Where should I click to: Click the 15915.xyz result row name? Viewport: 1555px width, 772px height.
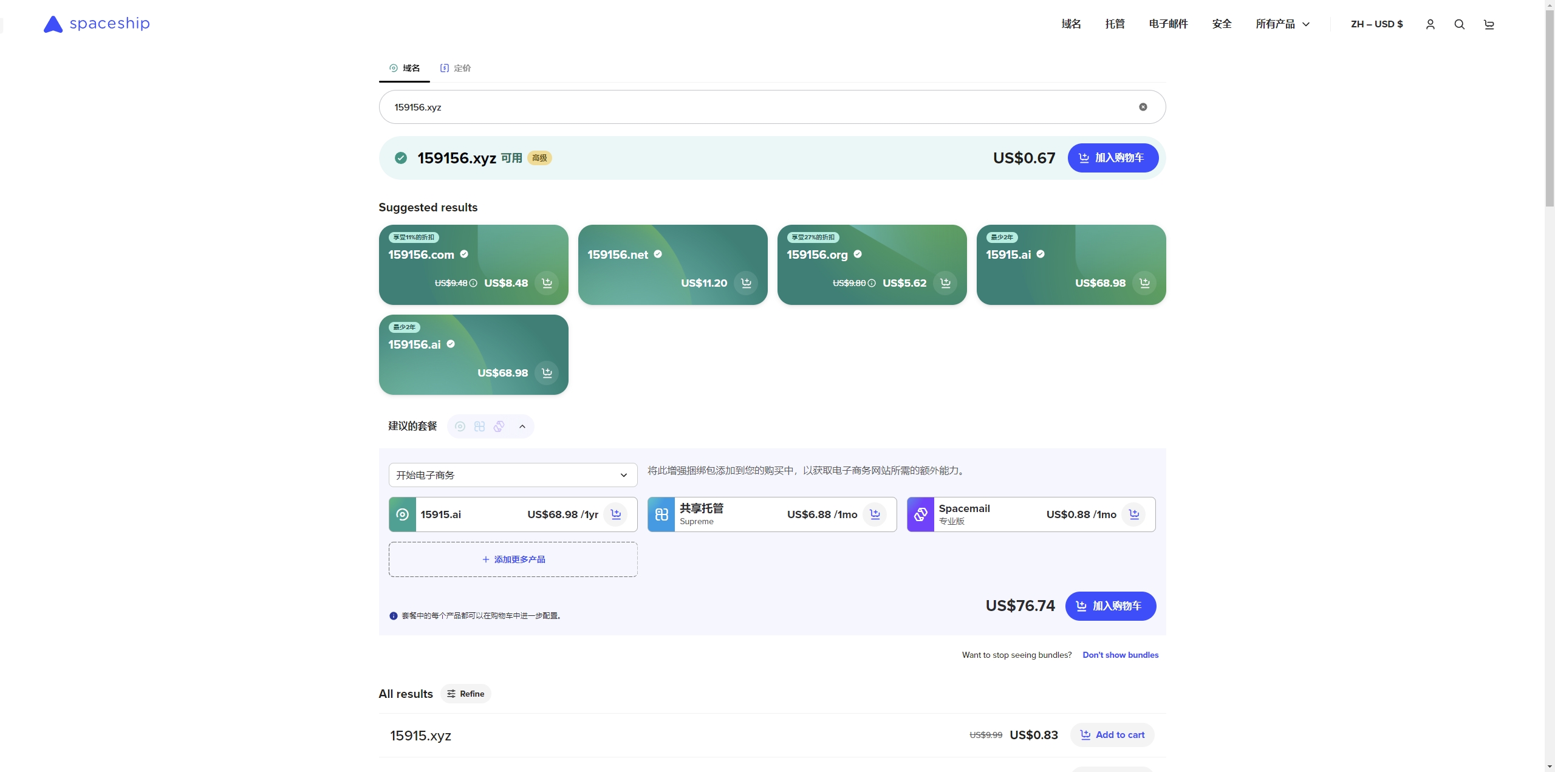420,736
